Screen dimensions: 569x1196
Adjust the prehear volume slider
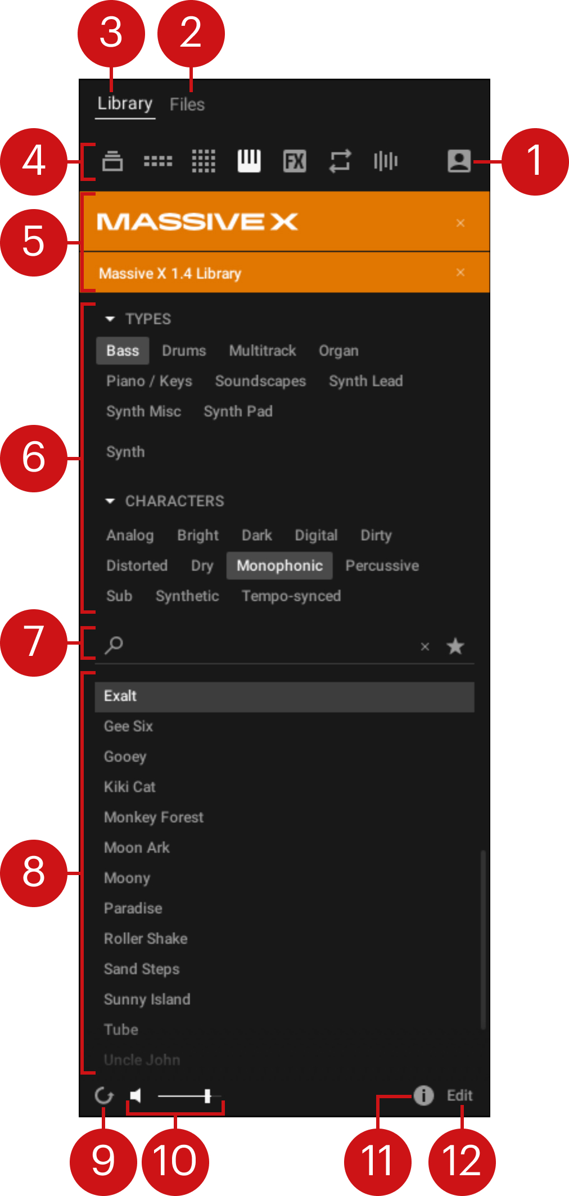coord(207,1095)
